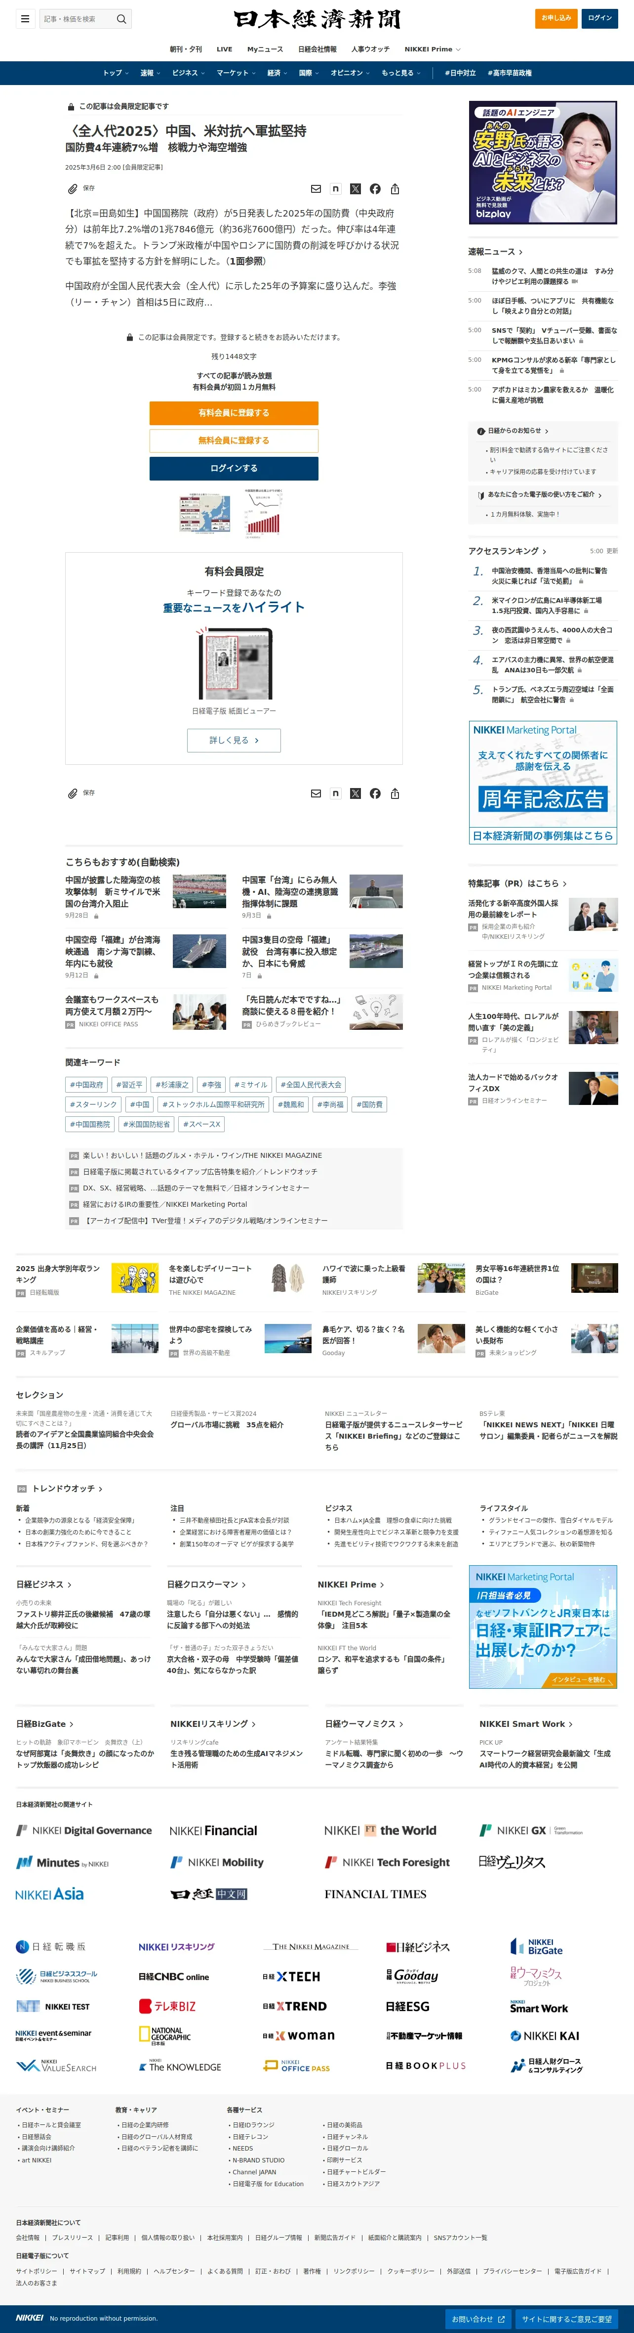634x2333 pixels.
Task: Share the article by mail icon under the headline
Action: (x=316, y=189)
